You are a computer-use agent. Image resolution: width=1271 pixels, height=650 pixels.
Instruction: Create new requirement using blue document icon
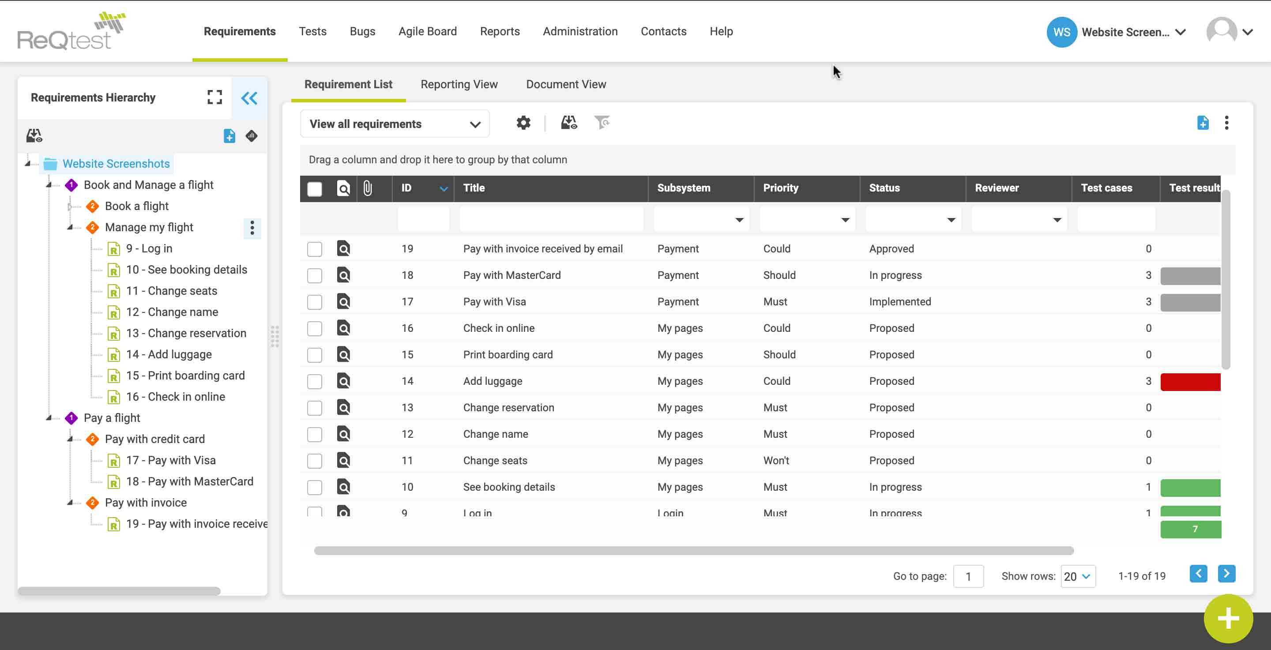(1203, 123)
